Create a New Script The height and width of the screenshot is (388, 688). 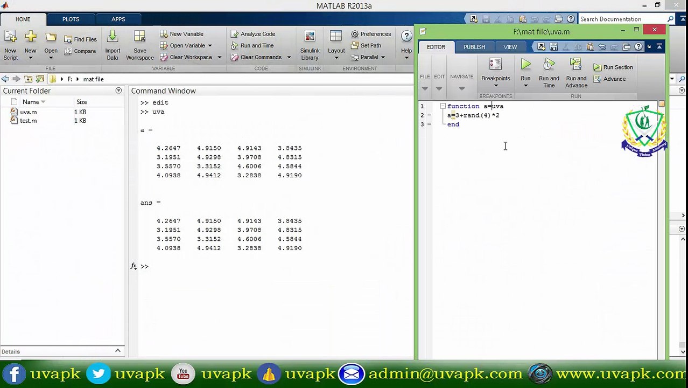tap(10, 46)
